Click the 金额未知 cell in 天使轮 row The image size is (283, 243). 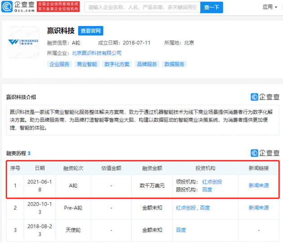[x=152, y=230]
